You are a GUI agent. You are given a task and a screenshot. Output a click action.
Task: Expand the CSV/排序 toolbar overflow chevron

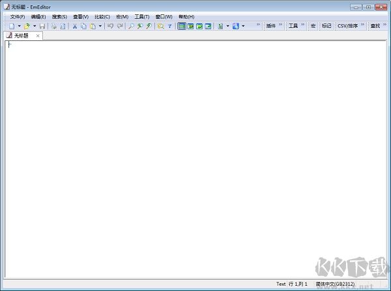pyautogui.click(x=362, y=25)
